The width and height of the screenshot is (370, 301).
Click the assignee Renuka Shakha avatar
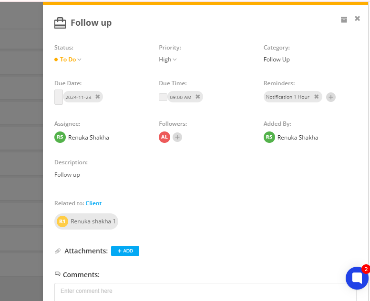(x=60, y=137)
